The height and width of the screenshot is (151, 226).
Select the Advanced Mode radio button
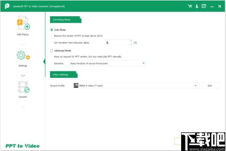pos(52,51)
